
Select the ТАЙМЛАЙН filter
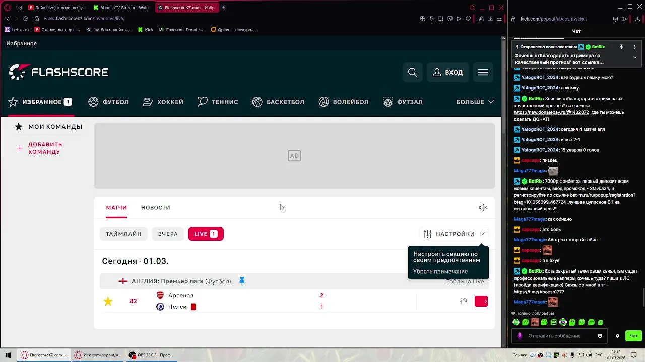coord(123,234)
